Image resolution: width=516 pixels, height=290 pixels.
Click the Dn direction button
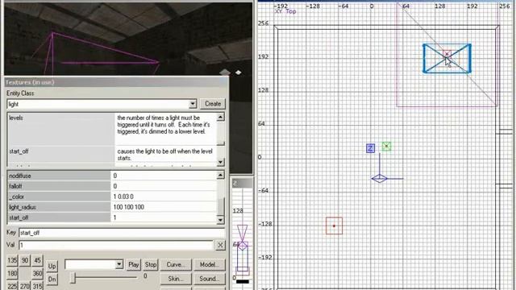pos(52,280)
